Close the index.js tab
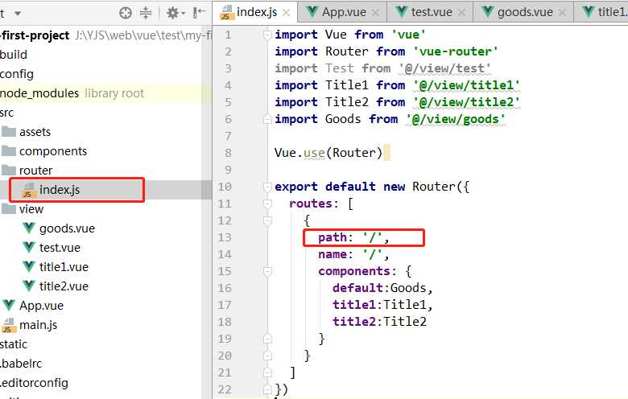Image resolution: width=628 pixels, height=399 pixels. pos(286,13)
